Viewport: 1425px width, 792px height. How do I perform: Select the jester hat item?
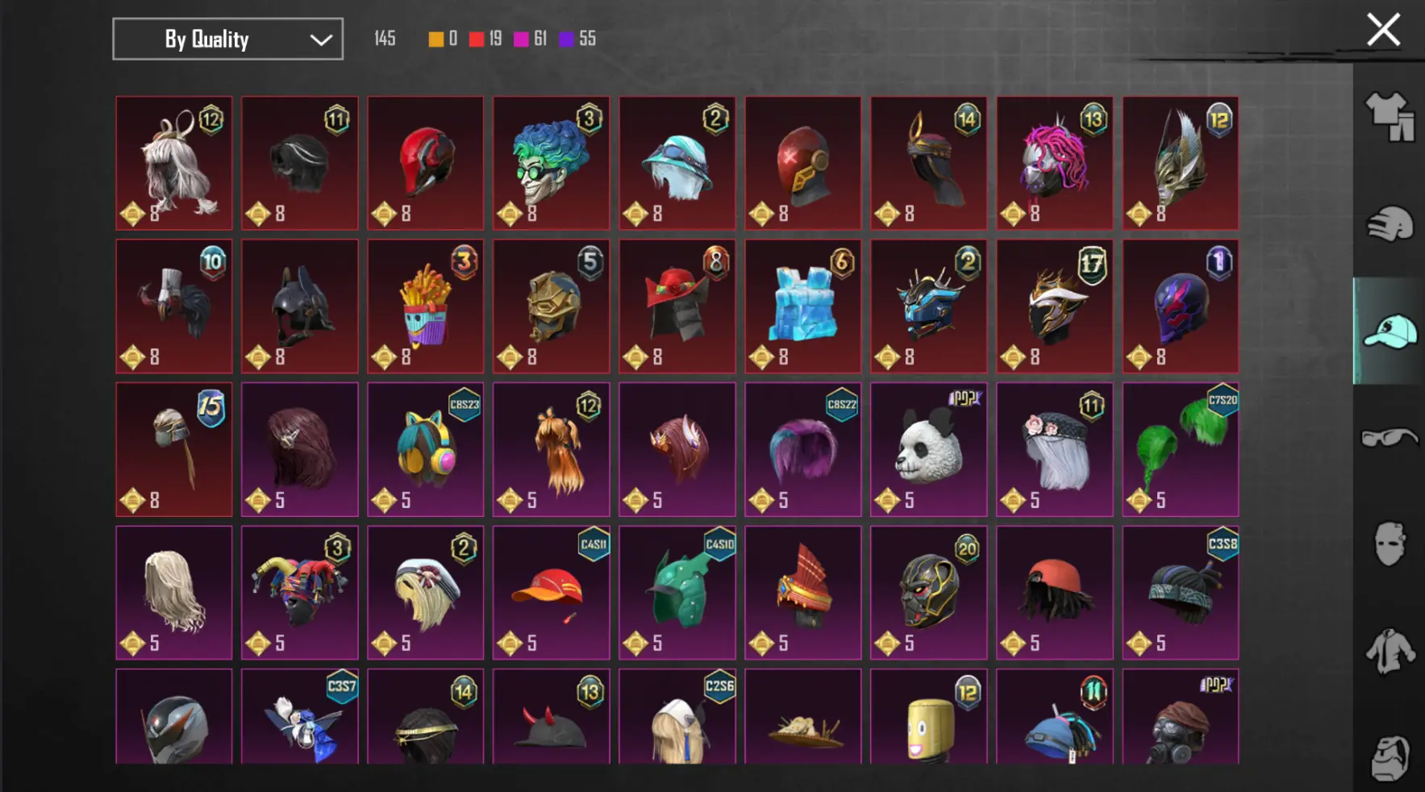tap(299, 593)
